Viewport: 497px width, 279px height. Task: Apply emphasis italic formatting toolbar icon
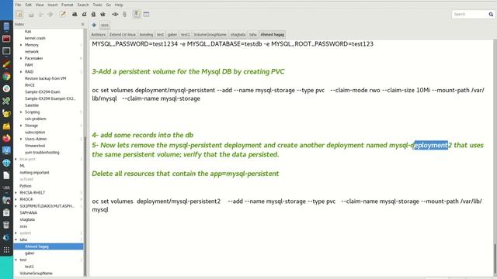click(84, 15)
